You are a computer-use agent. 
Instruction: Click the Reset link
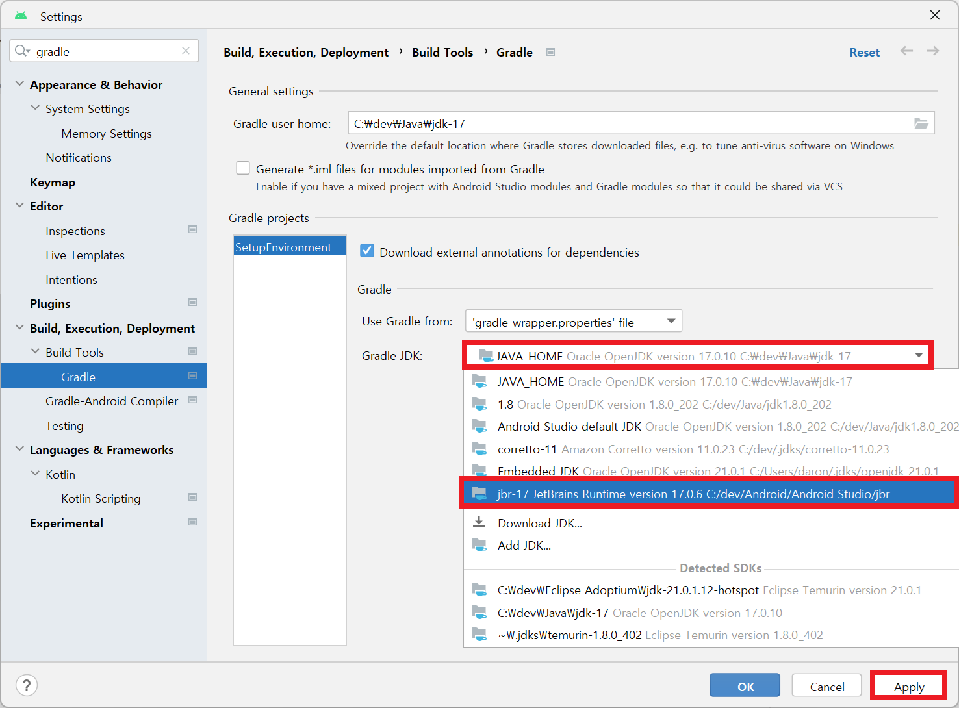864,53
